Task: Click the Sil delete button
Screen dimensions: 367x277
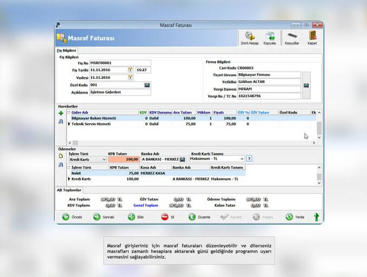Action: (x=168, y=217)
